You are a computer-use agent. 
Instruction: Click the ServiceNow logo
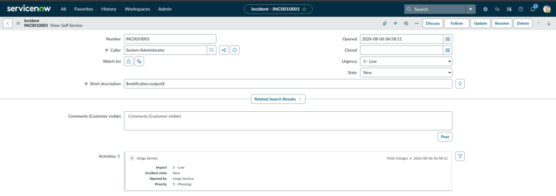[x=29, y=9]
